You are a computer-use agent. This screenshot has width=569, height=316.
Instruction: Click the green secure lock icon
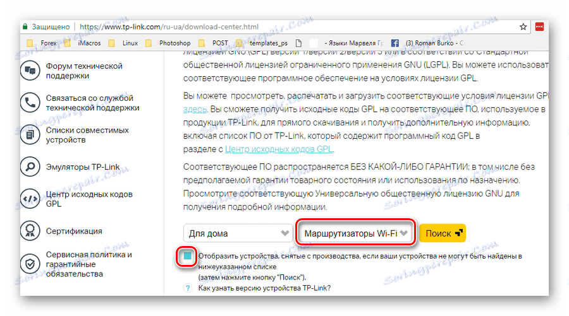pos(25,26)
